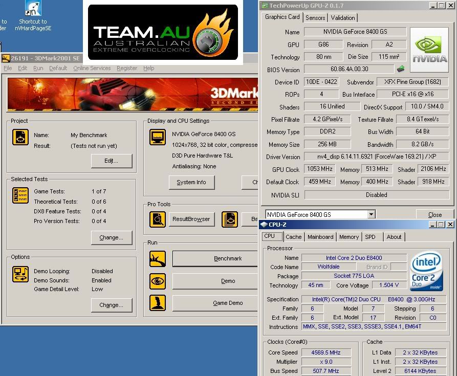457x376 pixels.
Task: Select the Graphics Card tab in GPU-Z
Action: tap(282, 17)
